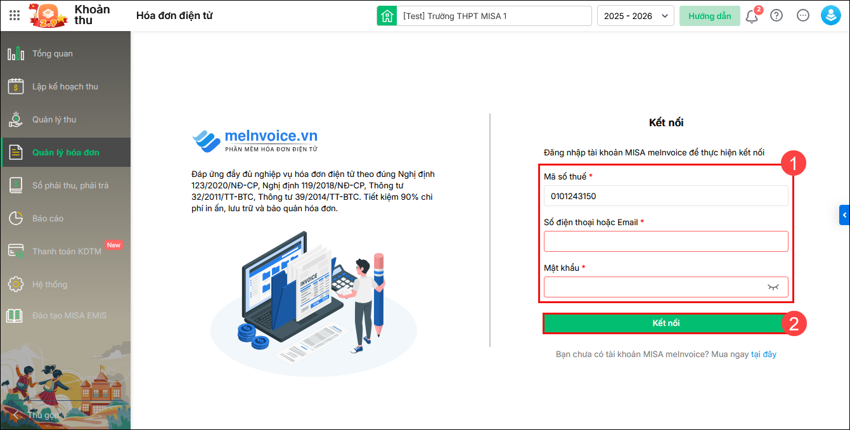Open Sổ phải thu, phải trả menu
This screenshot has height=430, width=850.
coord(65,186)
